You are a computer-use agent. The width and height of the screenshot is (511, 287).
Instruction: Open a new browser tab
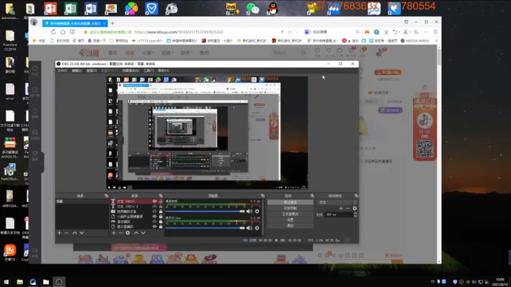(x=112, y=23)
